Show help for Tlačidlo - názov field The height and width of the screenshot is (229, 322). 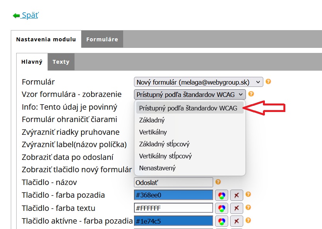[218, 182]
